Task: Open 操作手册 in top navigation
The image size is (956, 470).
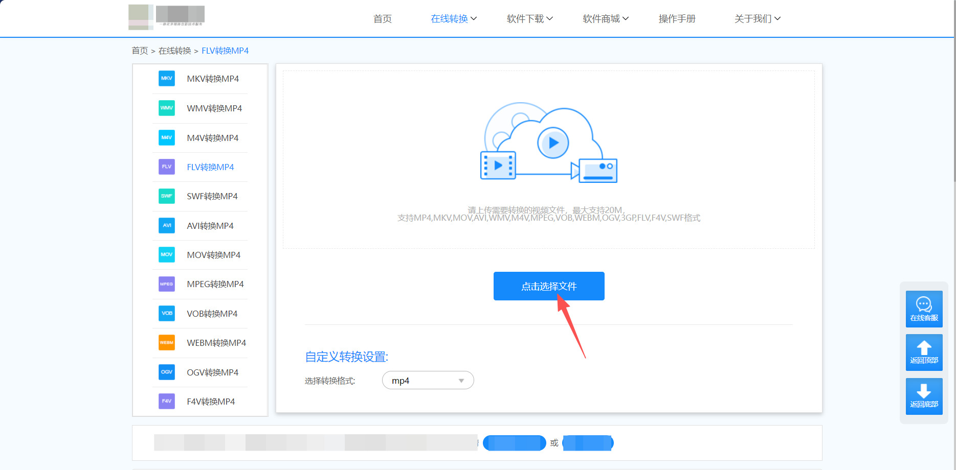Action: (x=677, y=19)
